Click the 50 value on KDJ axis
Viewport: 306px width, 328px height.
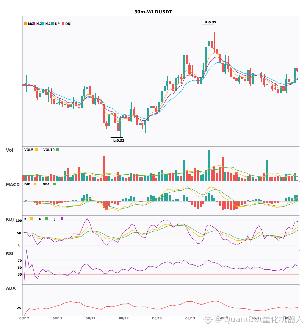(x=19, y=233)
